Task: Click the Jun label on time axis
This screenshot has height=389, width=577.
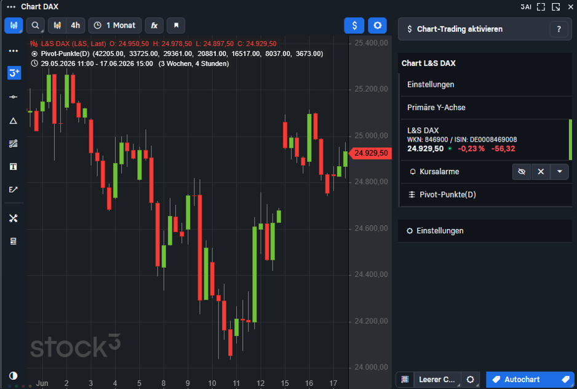Action: pos(42,383)
